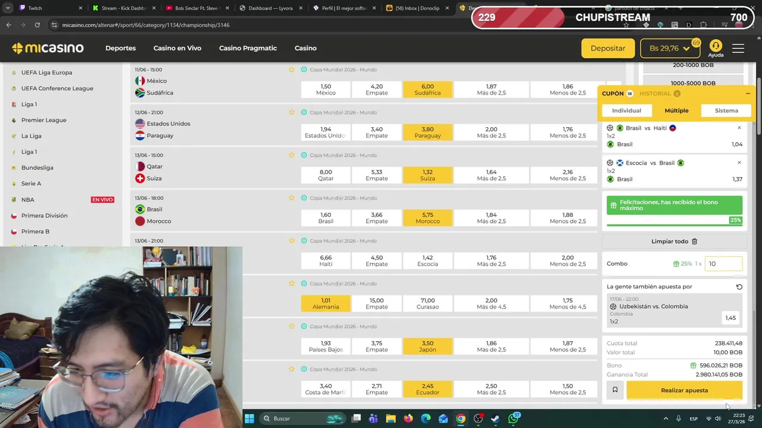Favorite the Qatar vs Suiza match star
This screenshot has width=762, height=428.
coord(292,155)
